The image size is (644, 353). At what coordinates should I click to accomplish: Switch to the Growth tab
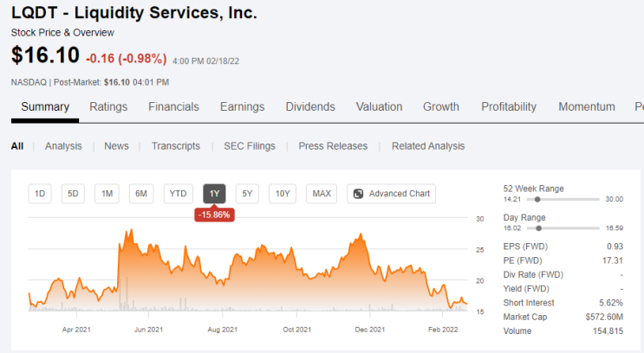(441, 107)
